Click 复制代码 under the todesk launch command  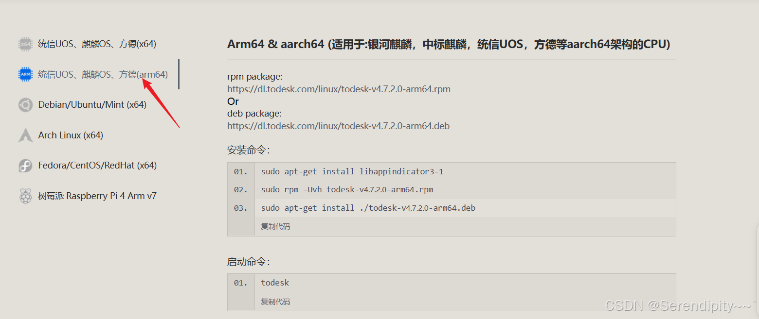[x=275, y=302]
